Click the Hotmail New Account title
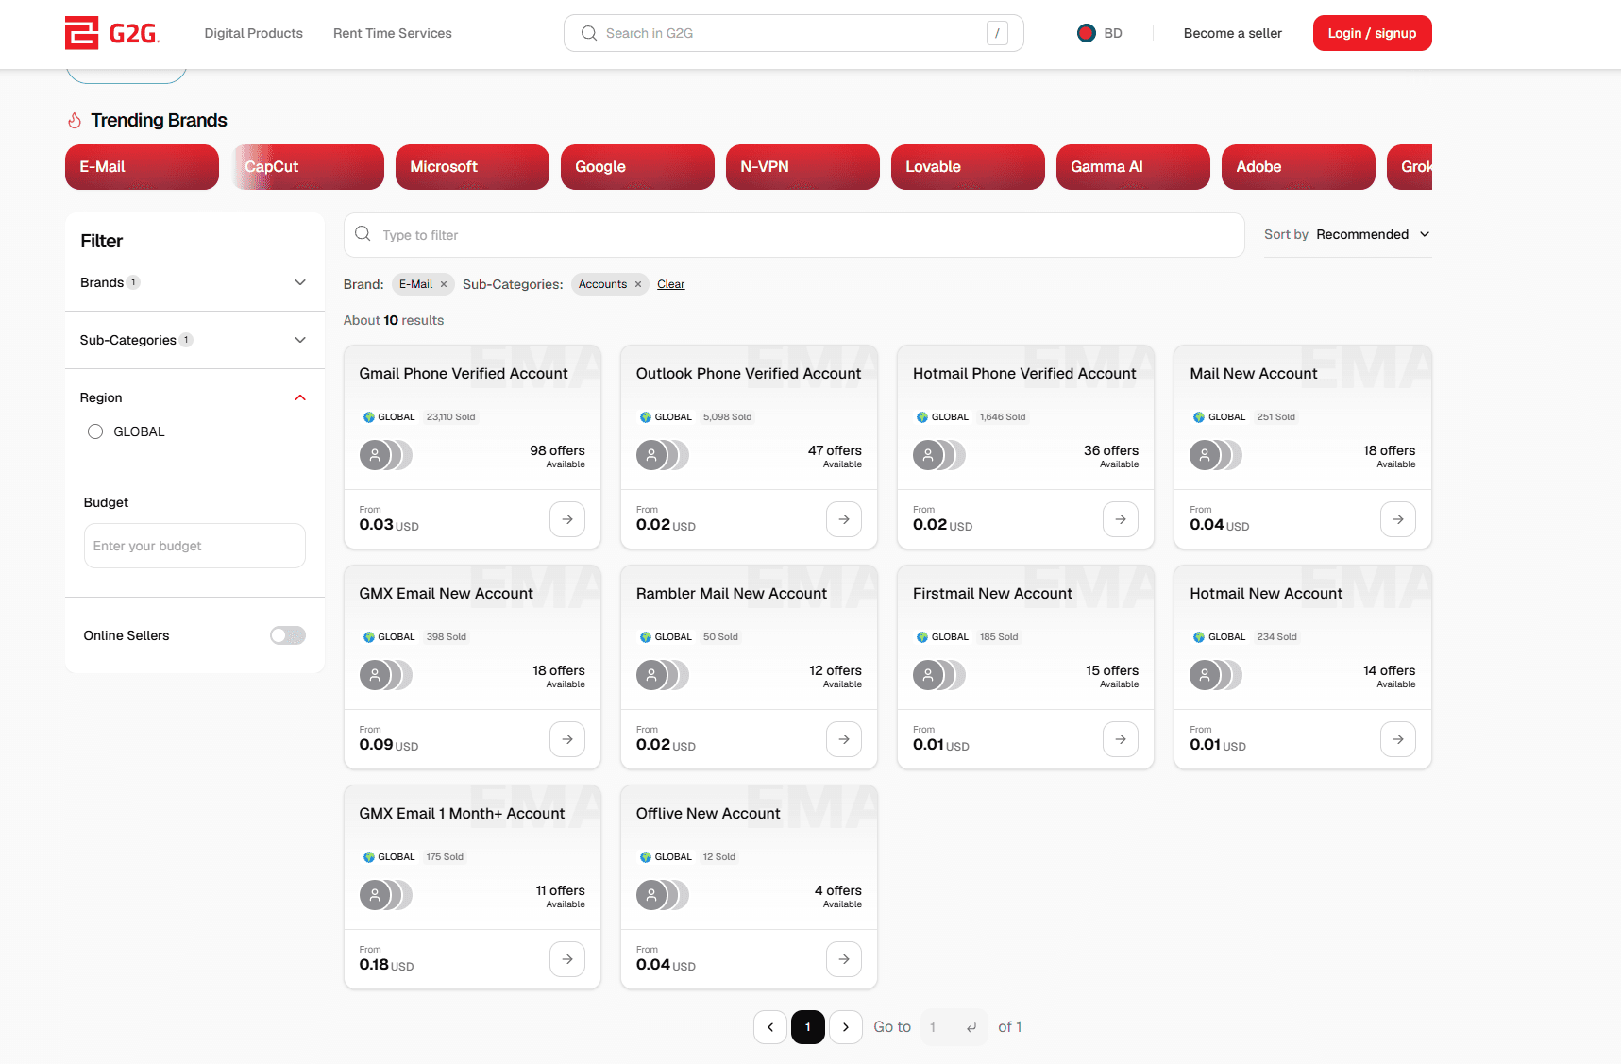Viewport: 1621px width, 1064px height. (x=1266, y=594)
